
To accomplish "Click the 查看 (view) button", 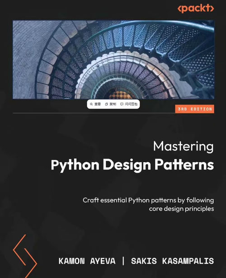I will pyautogui.click(x=95, y=104).
